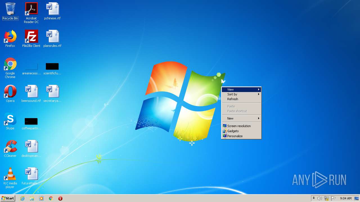
Task: Open the Start menu
Action: [8, 198]
